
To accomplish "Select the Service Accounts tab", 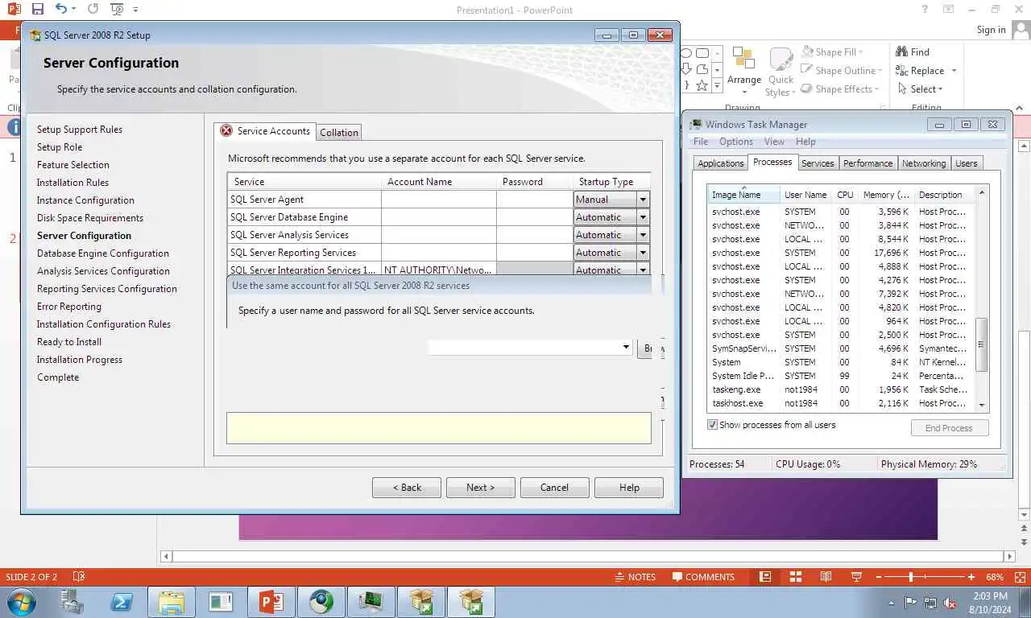I will point(265,131).
